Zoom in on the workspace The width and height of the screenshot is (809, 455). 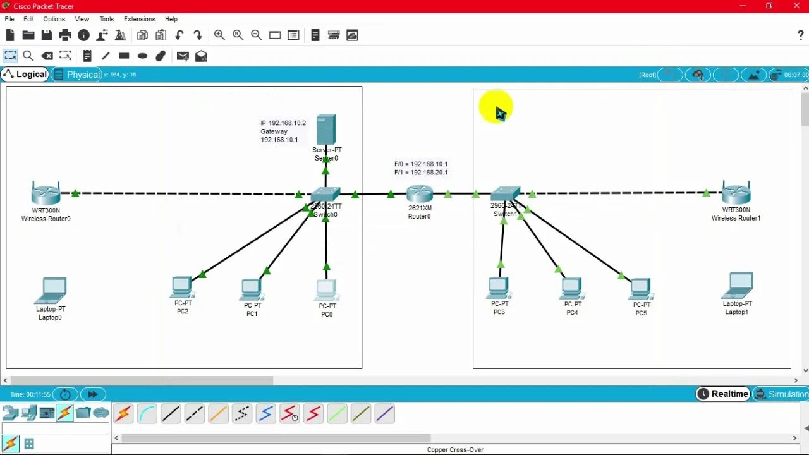tap(219, 35)
